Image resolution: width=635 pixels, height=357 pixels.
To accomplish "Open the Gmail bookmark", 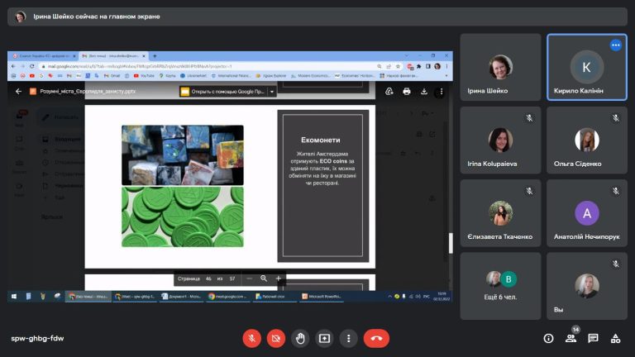I will [112, 76].
